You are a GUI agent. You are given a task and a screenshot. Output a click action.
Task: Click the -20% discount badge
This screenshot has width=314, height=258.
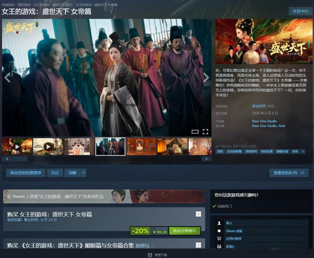(x=140, y=231)
